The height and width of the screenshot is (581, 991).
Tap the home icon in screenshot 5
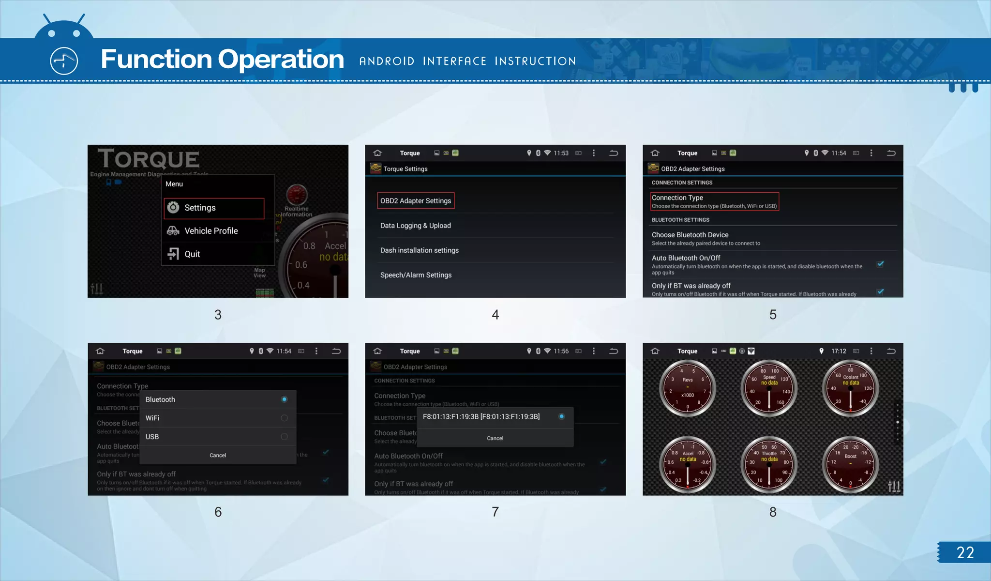(655, 153)
